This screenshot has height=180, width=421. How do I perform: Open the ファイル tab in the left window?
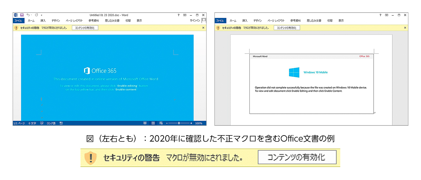pos(19,20)
